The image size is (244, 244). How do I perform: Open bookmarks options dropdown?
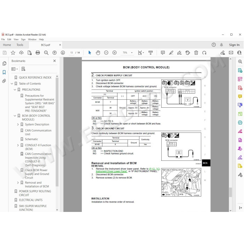point(15,69)
